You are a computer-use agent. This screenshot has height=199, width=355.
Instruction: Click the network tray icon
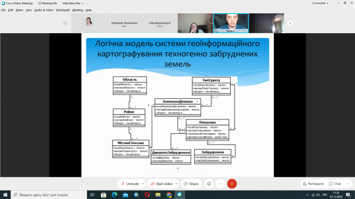coord(313,195)
